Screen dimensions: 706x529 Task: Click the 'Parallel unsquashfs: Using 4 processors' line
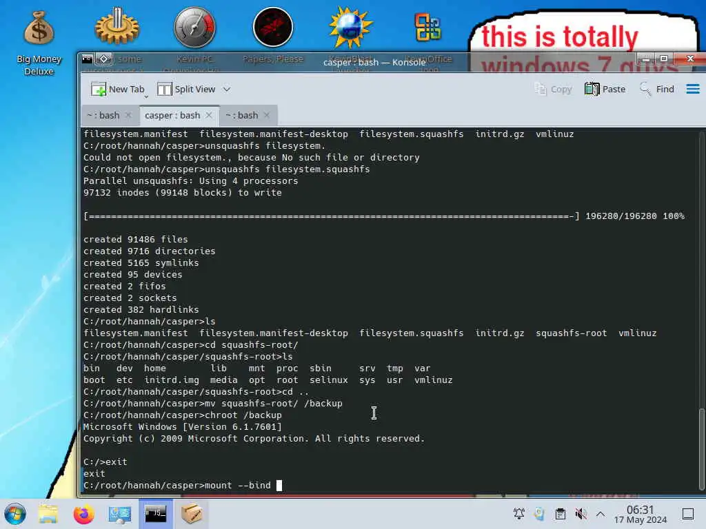point(190,181)
